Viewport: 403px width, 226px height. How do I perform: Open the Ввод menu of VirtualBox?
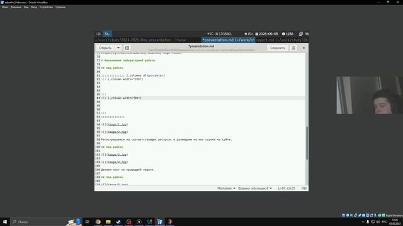click(x=34, y=7)
